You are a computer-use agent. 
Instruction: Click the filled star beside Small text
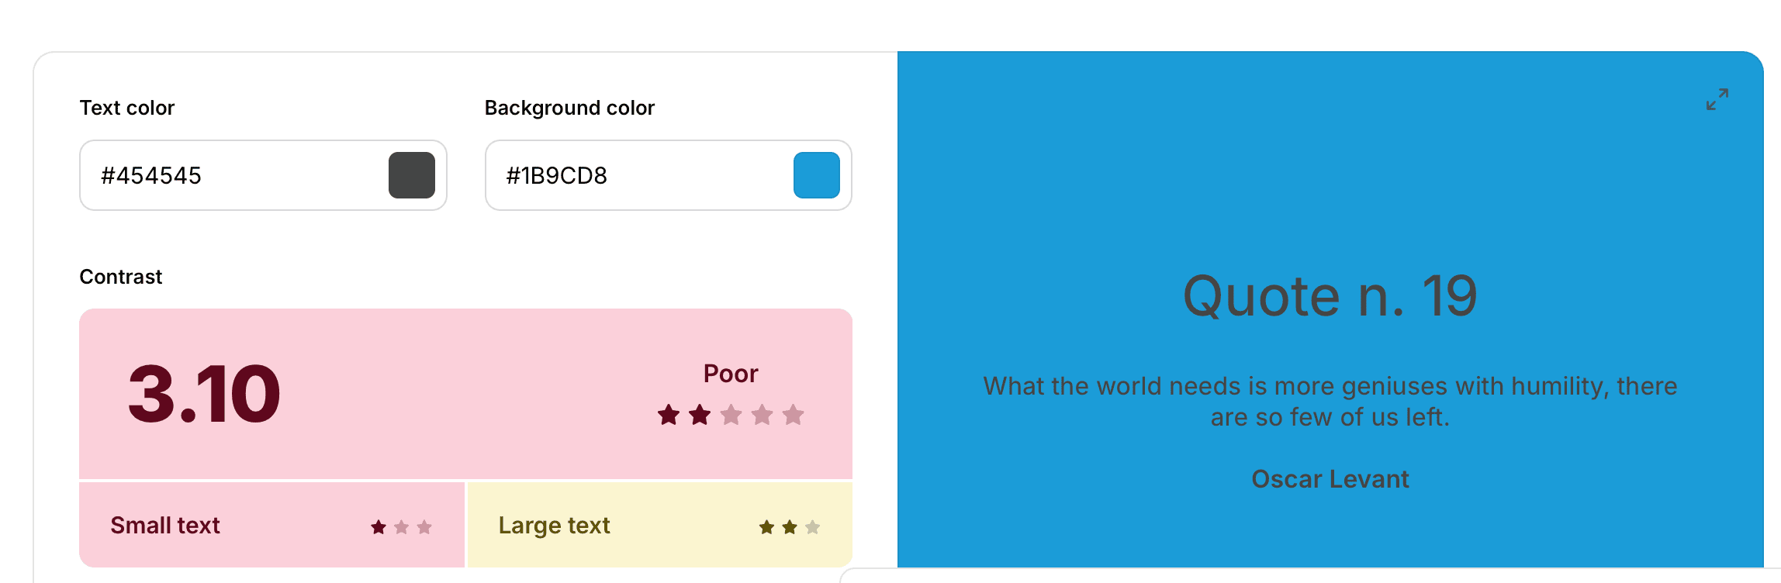click(379, 527)
